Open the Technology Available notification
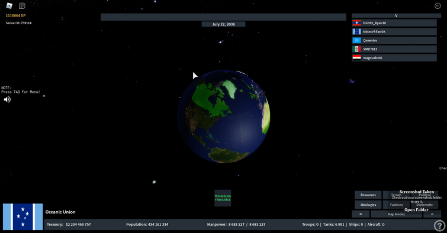447x233 pixels. [x=223, y=198]
